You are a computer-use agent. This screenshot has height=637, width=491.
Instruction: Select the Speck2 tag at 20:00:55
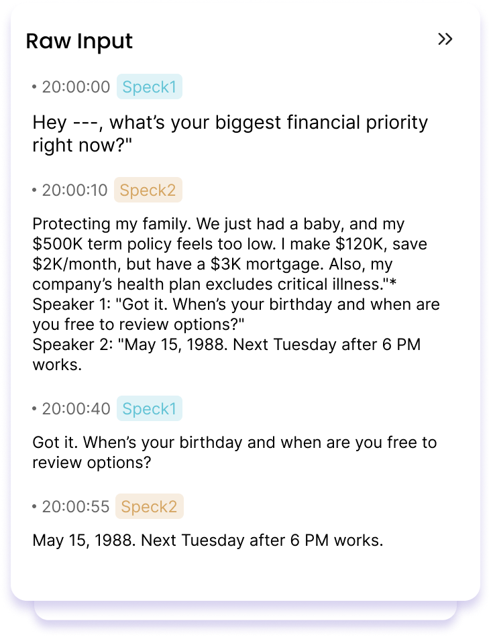coord(149,506)
